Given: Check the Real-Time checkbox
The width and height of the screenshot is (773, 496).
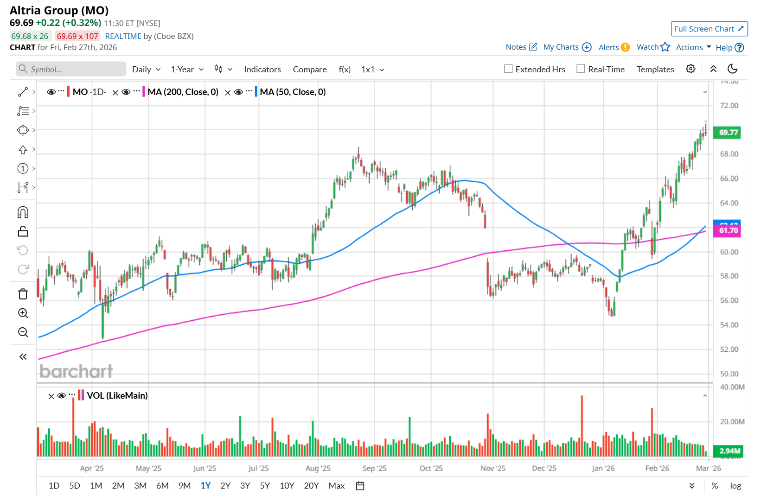Looking at the screenshot, I should click(x=581, y=69).
